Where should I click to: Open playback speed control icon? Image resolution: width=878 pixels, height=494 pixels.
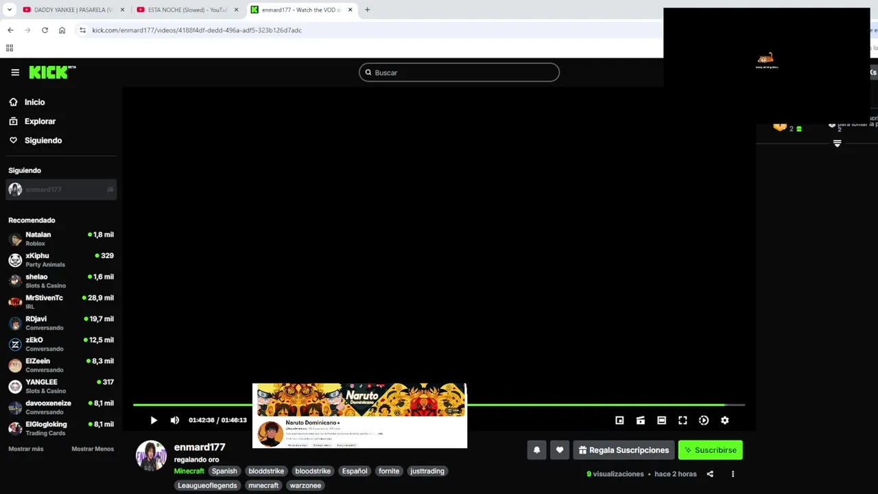click(704, 421)
